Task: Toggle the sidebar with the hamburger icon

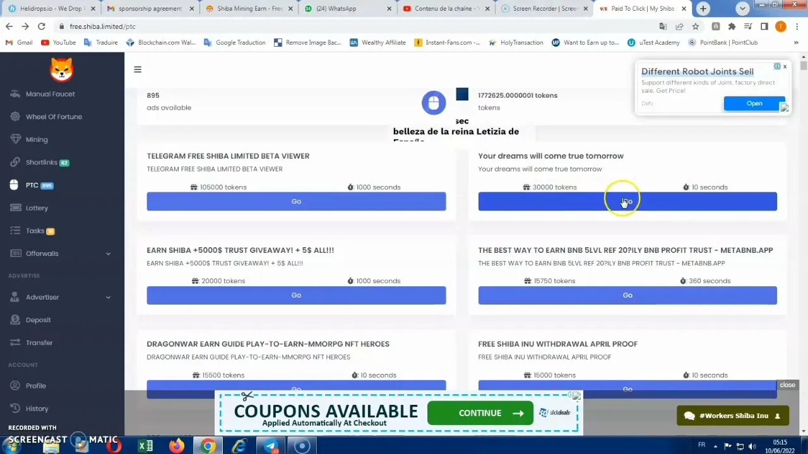Action: click(138, 69)
